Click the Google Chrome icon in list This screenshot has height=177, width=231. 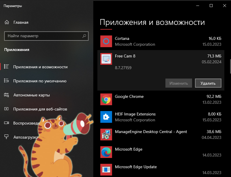(106, 100)
